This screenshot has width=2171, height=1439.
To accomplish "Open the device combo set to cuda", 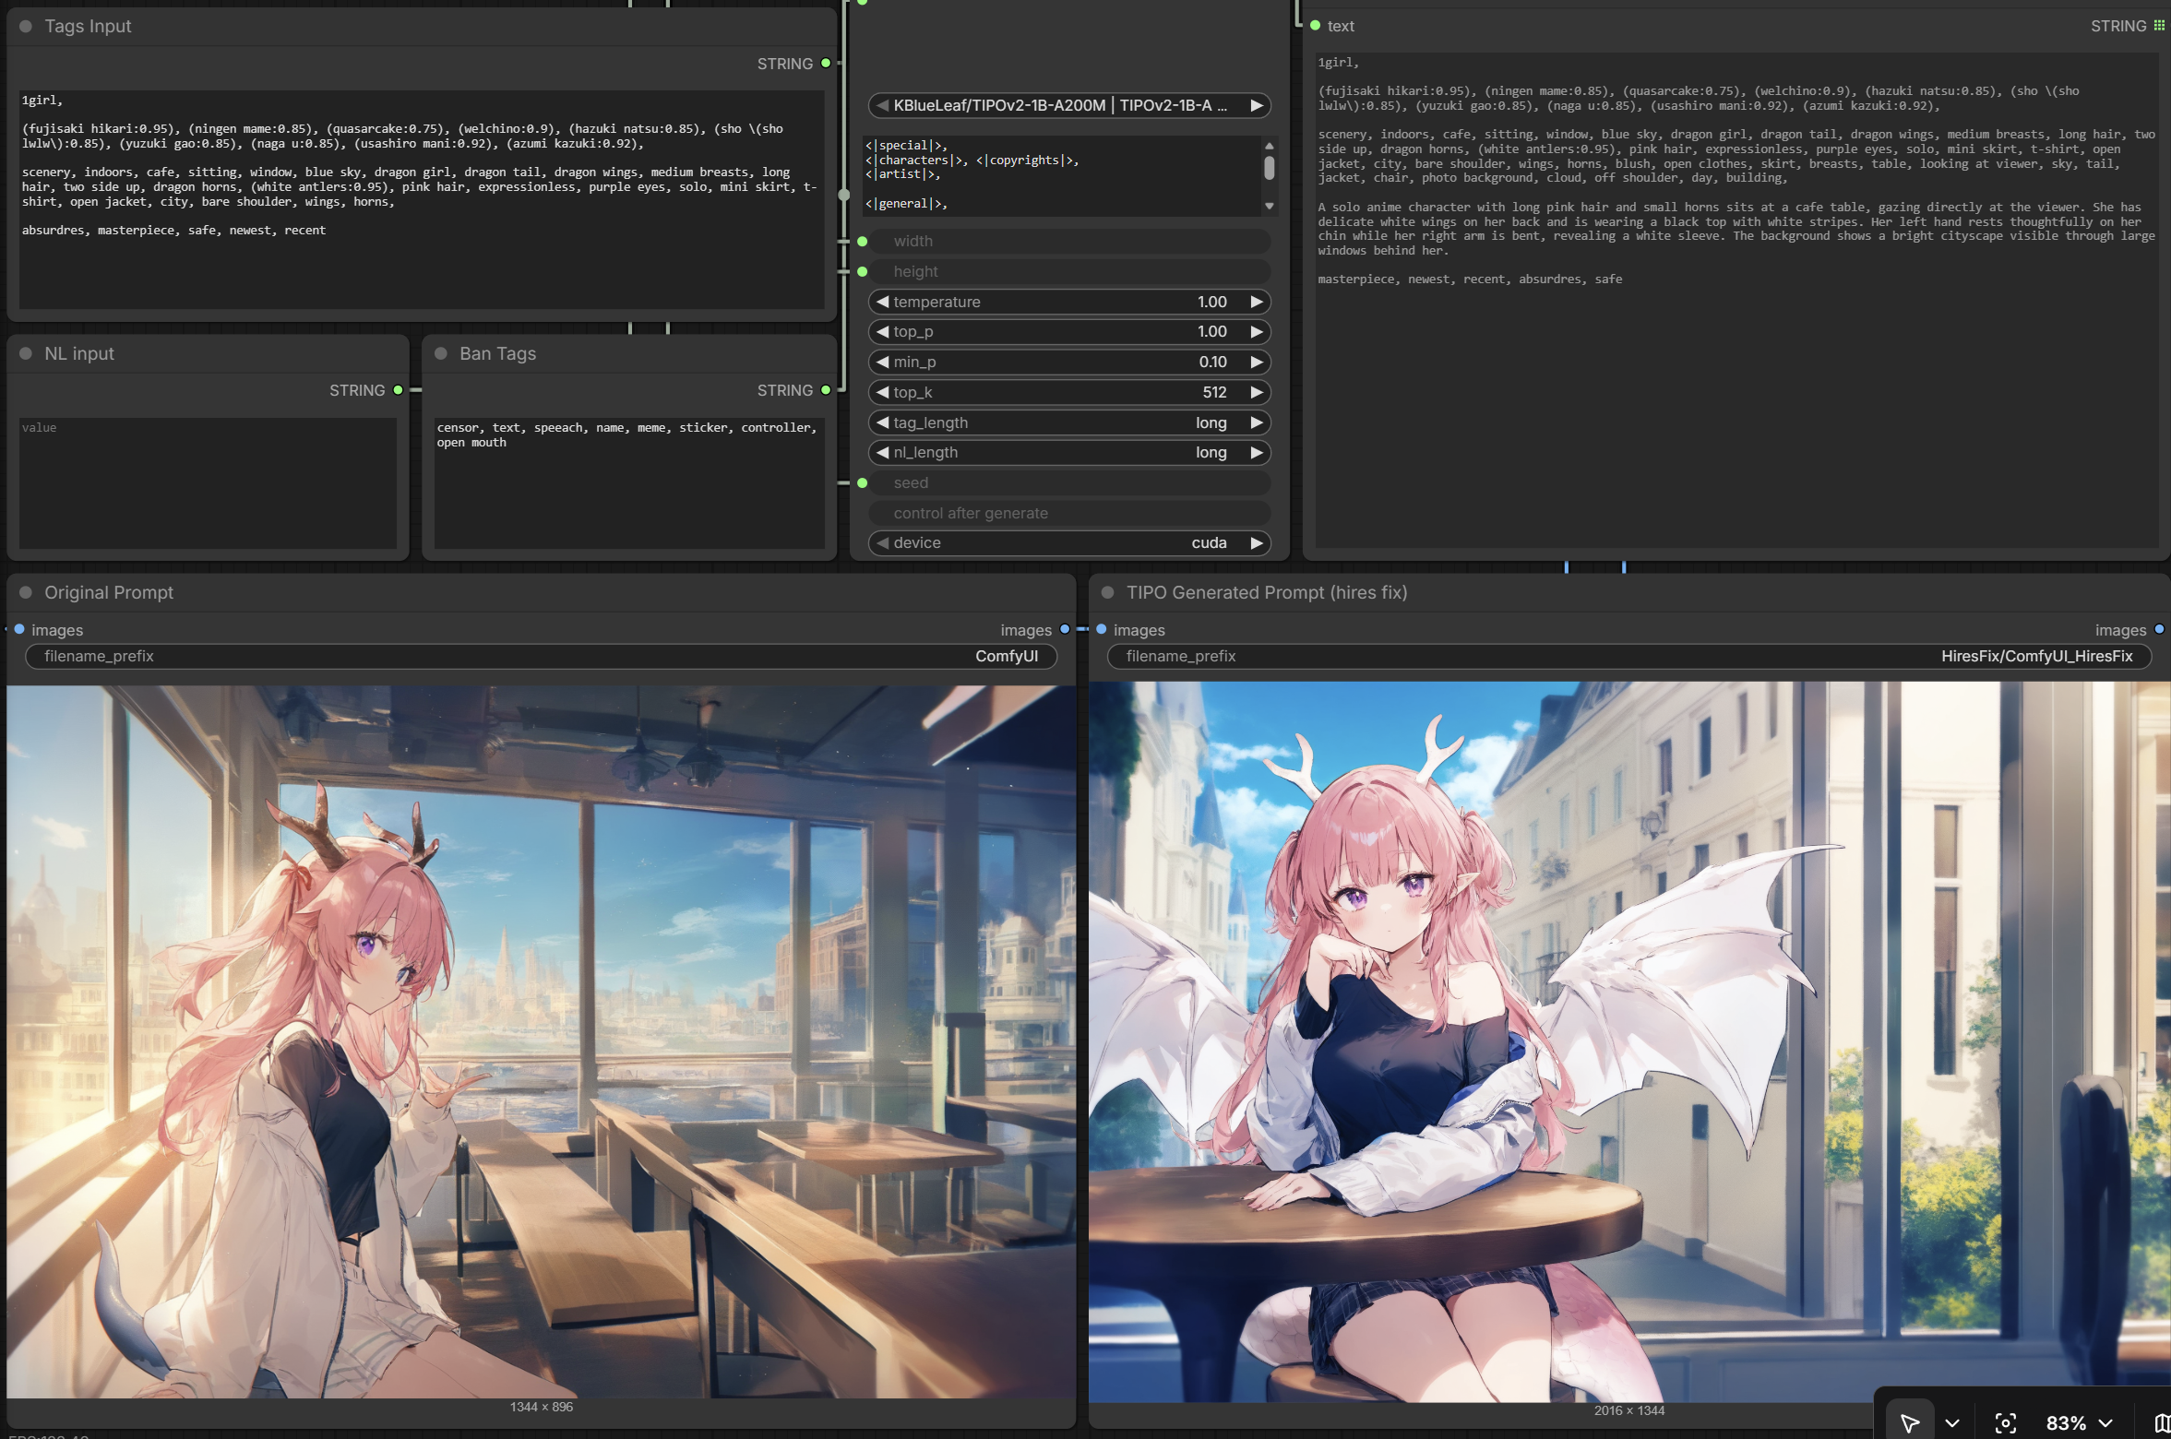I will click(1069, 542).
